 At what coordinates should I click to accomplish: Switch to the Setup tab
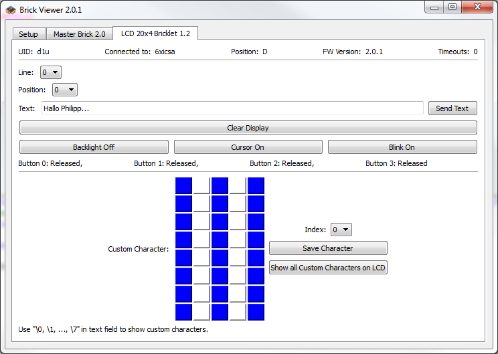click(29, 34)
